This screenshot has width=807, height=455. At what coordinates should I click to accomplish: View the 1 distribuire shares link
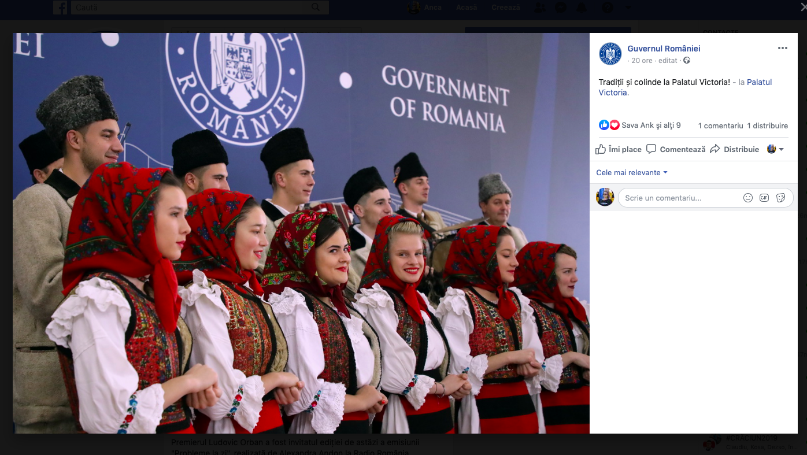point(767,125)
